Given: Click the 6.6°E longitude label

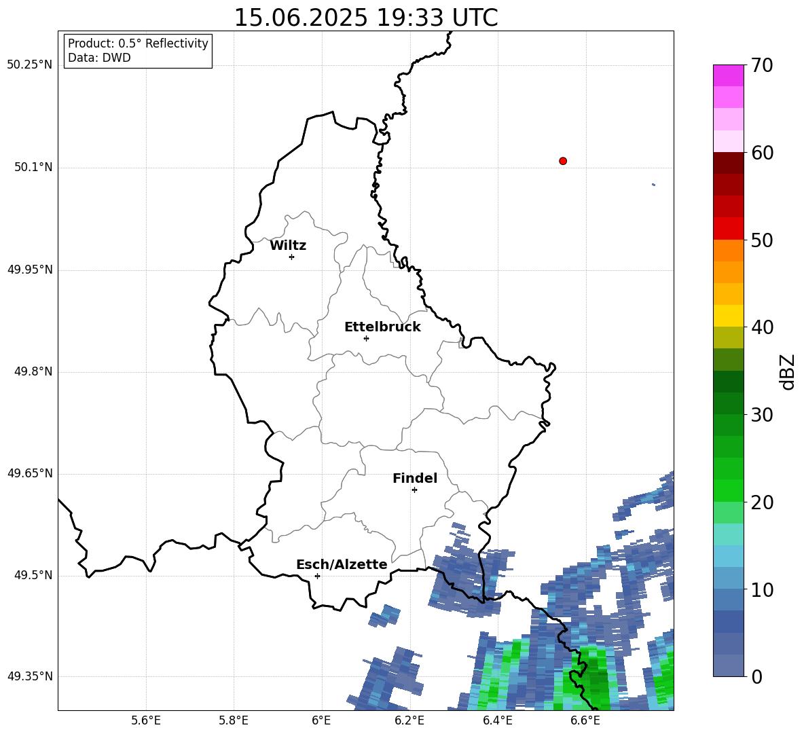Looking at the screenshot, I should (x=585, y=720).
